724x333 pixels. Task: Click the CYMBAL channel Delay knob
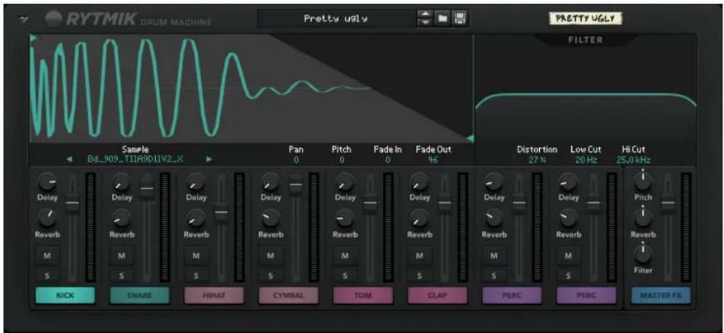[271, 183]
